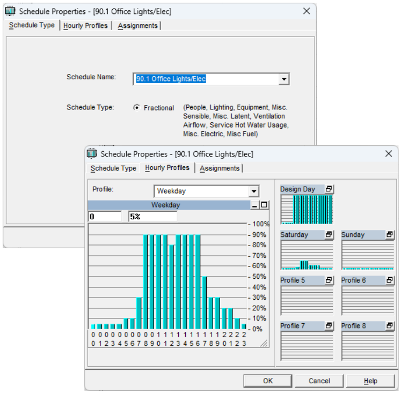
Task: Restore the Sunday profile panel
Action: [390, 235]
